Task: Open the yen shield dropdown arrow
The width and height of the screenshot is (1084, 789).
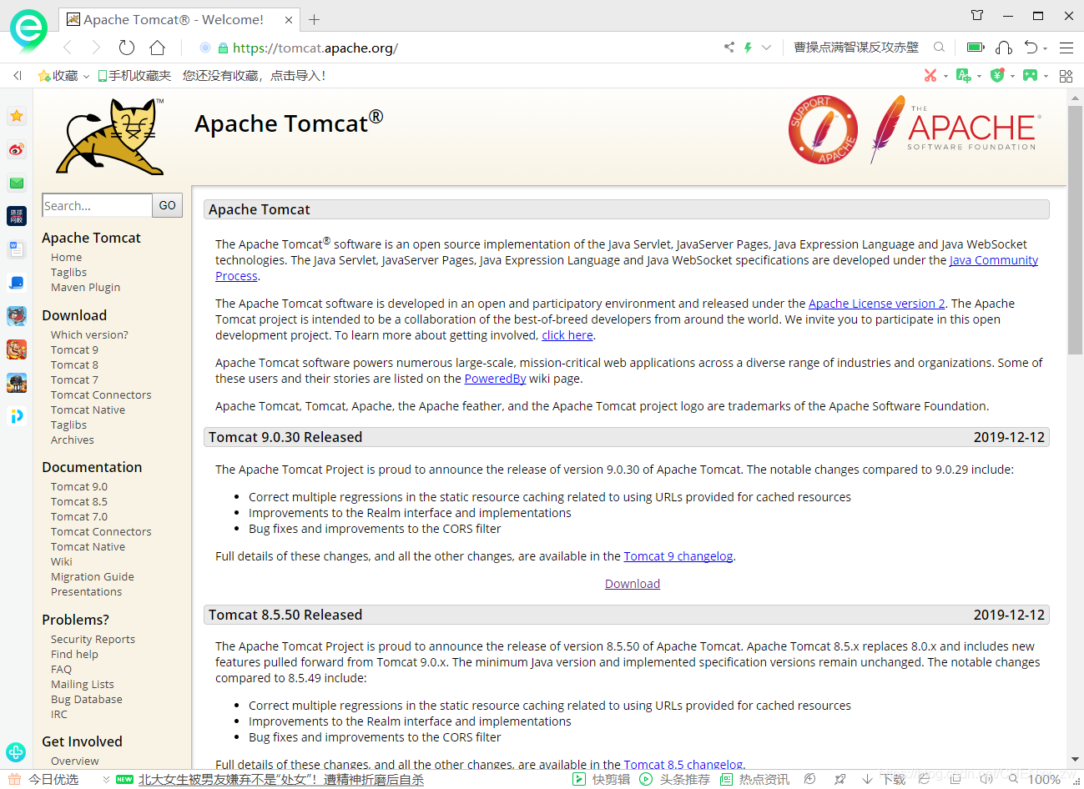Action: coord(1012,76)
